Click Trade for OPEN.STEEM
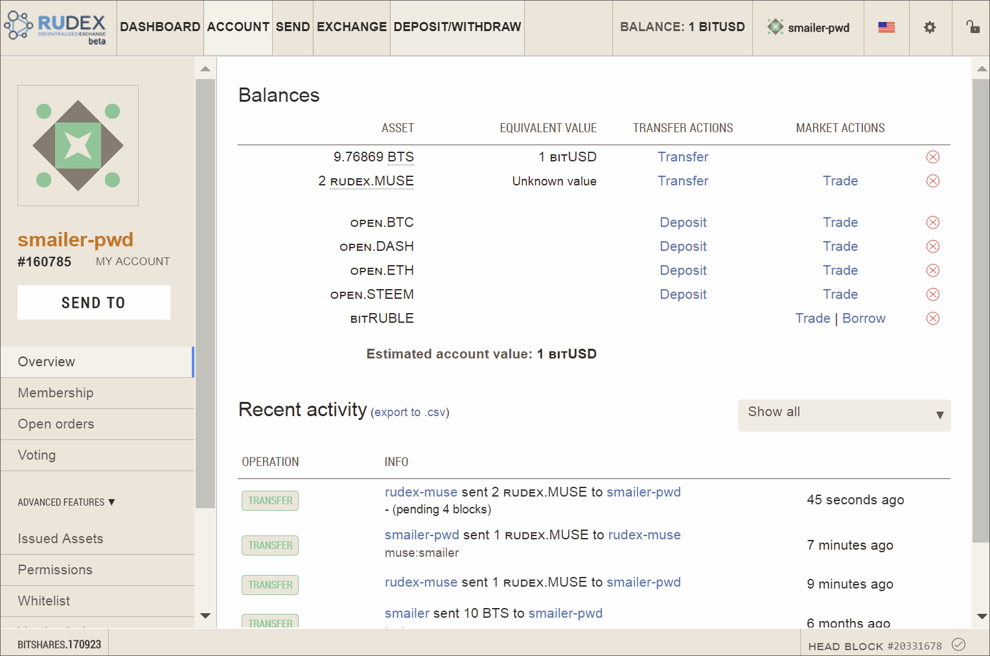The height and width of the screenshot is (656, 990). tap(840, 294)
